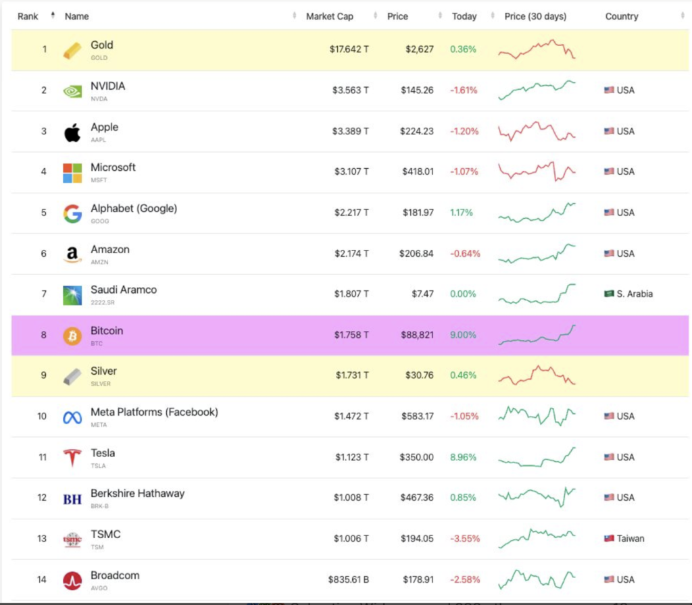This screenshot has width=692, height=605.
Task: Click the TSMC logo icon
Action: click(x=72, y=540)
